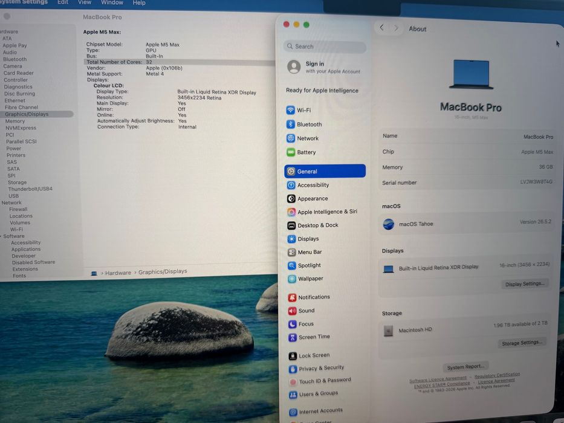
Task: Open the Network globe icon
Action: tap(291, 138)
